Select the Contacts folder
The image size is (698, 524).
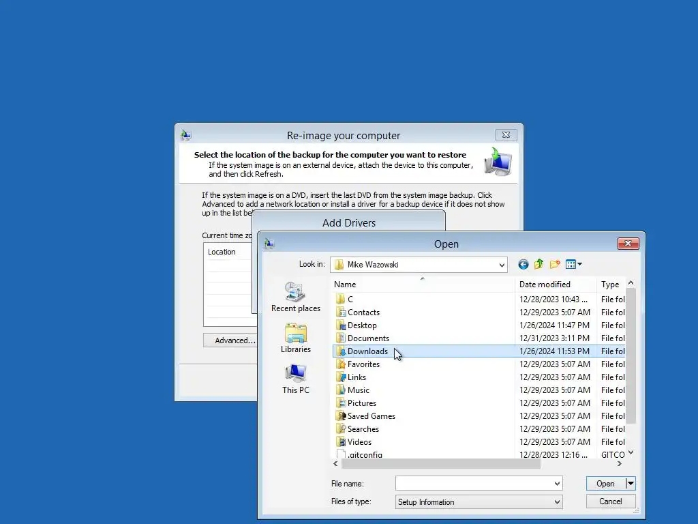(363, 312)
